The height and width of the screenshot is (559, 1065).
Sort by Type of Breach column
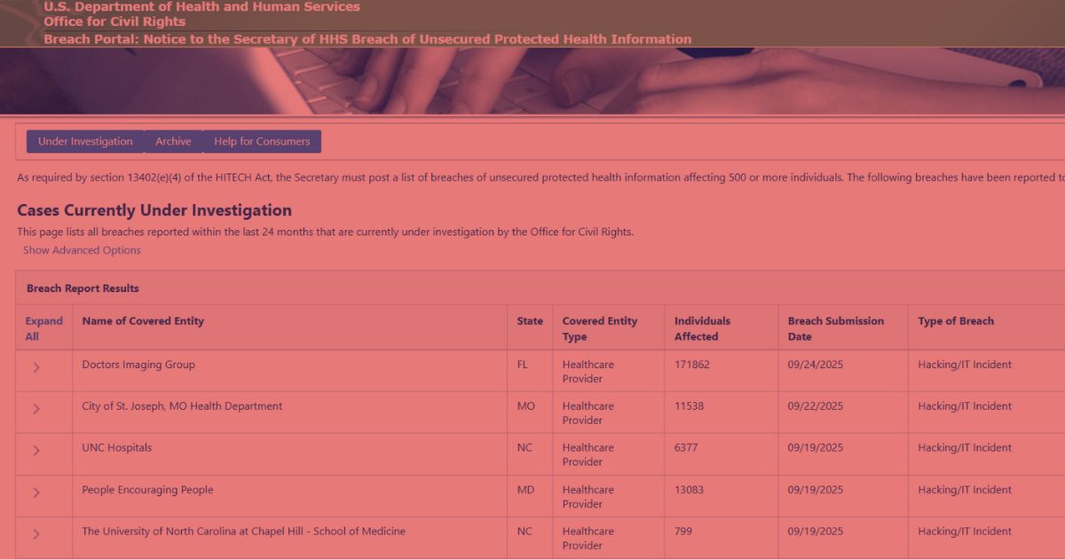[956, 321]
